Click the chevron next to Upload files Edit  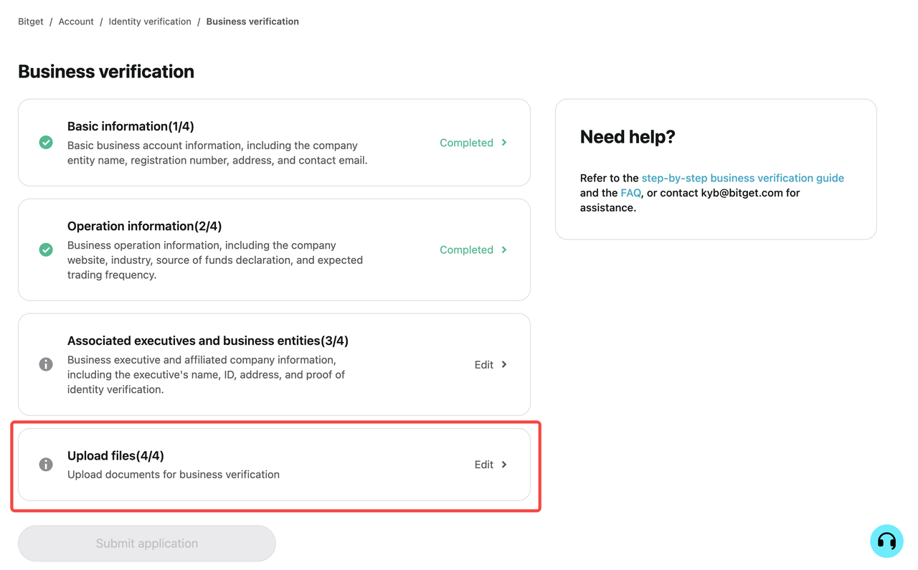pos(504,465)
